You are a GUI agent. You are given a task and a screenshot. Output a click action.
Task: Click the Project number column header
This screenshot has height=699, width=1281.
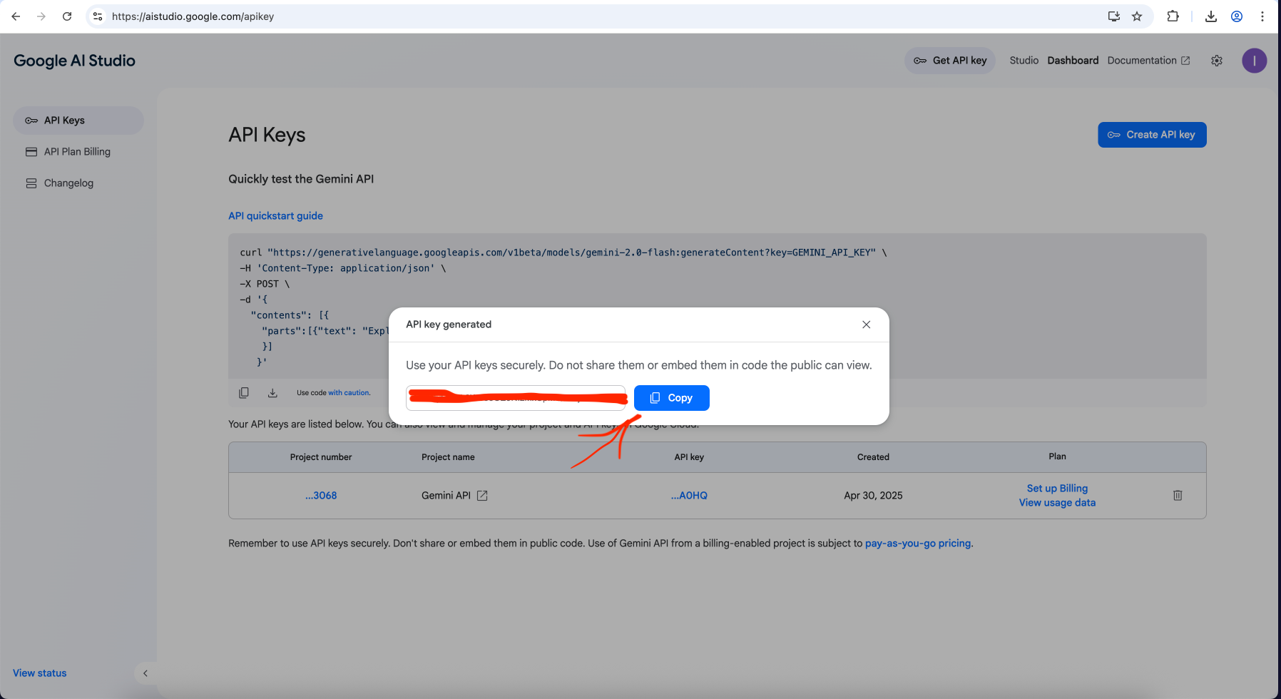321,457
